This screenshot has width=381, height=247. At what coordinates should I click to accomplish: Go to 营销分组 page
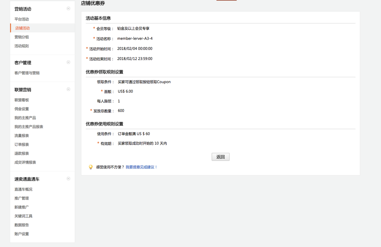[x=22, y=37]
